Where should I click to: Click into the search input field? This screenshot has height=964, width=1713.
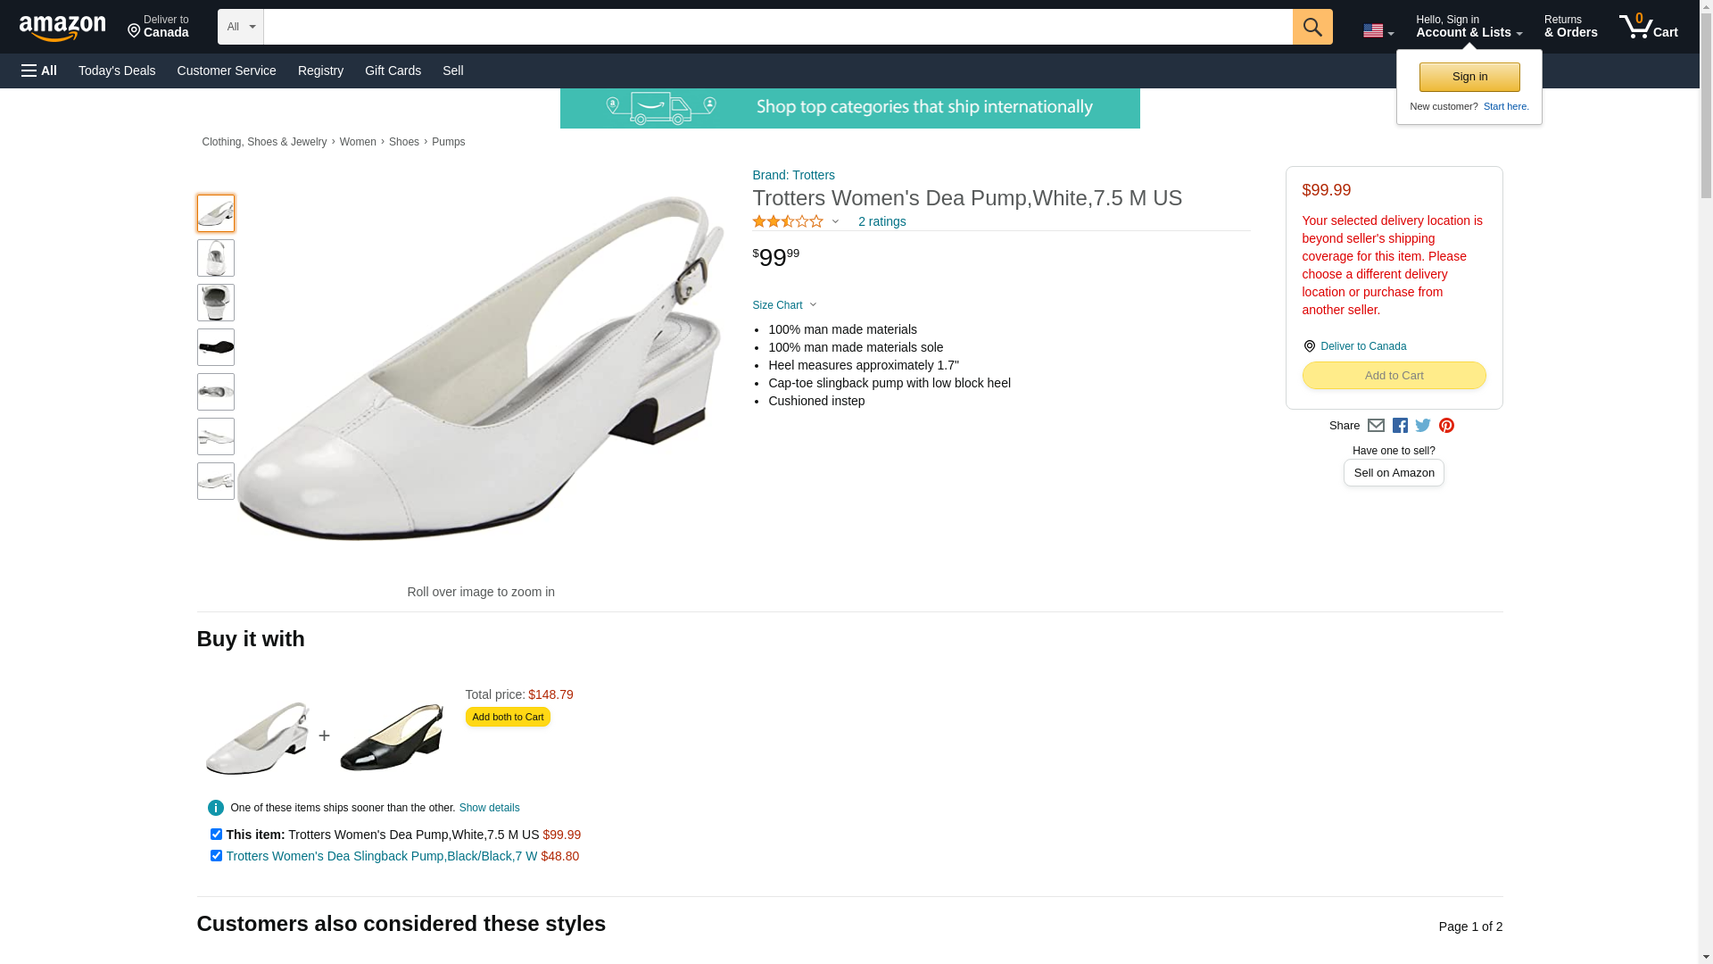(778, 27)
